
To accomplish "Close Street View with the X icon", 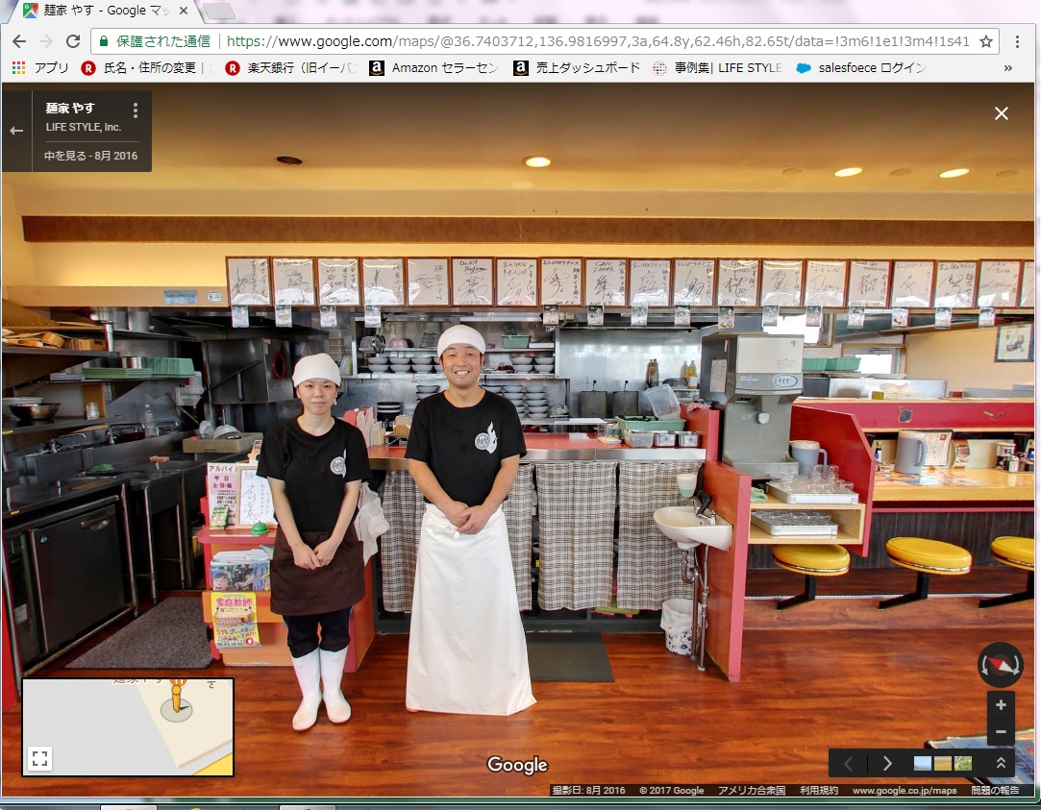I will (1001, 113).
